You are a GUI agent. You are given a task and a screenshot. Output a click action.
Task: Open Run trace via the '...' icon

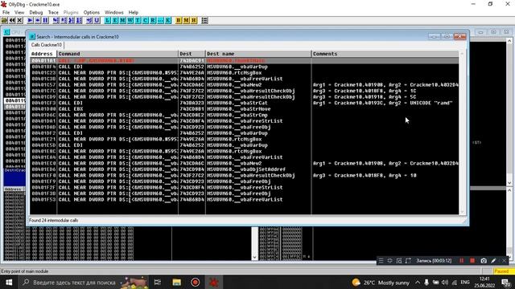tap(160, 20)
